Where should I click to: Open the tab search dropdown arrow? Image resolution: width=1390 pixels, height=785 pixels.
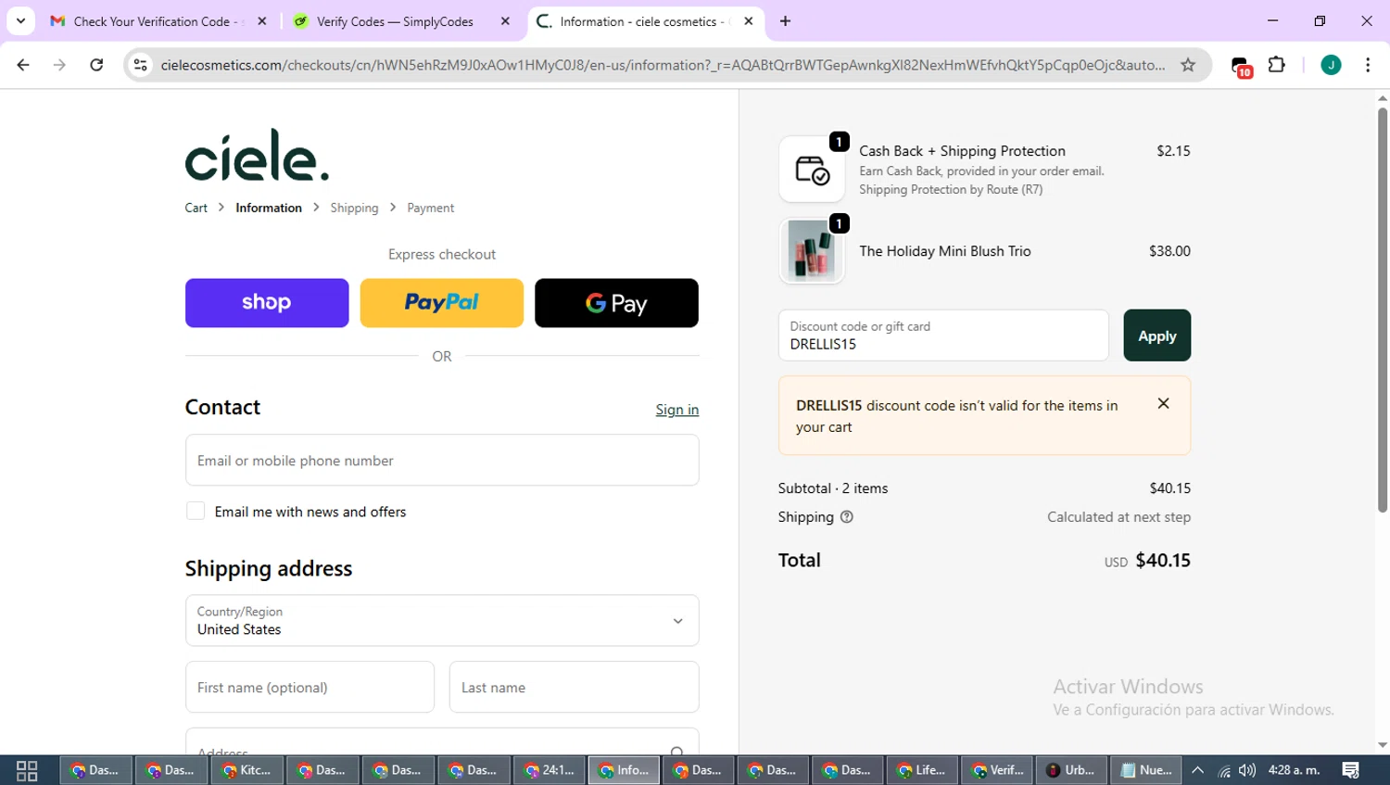(x=20, y=20)
